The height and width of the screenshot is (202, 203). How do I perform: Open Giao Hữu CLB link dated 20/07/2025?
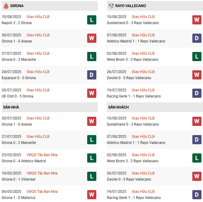tap(38, 90)
